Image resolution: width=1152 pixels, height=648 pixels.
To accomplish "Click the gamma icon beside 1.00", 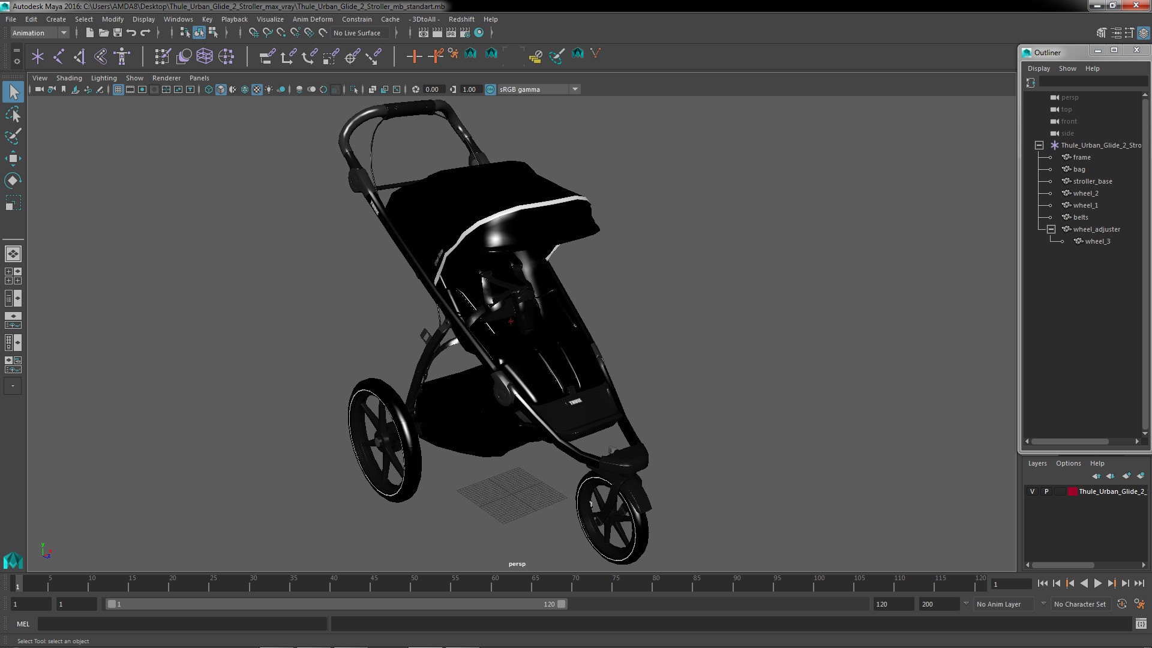I will [453, 89].
